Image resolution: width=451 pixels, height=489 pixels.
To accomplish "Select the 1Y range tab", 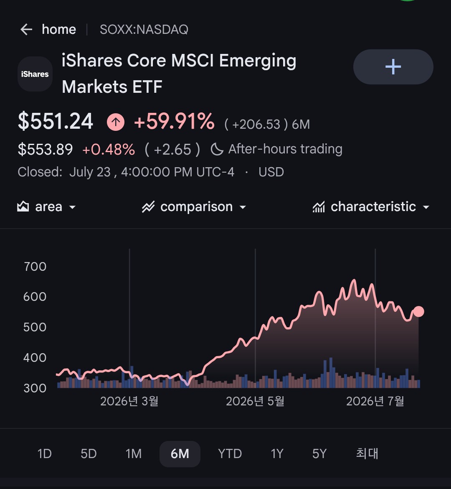I will click(277, 454).
